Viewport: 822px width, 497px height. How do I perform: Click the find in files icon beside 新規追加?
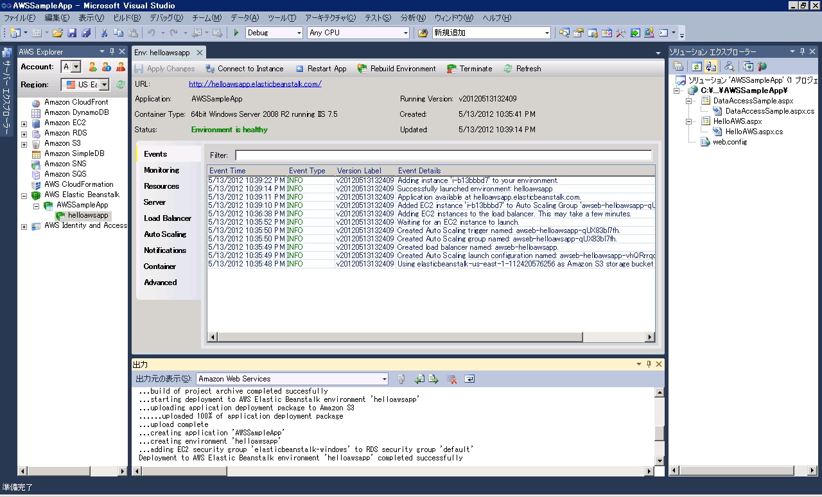pyautogui.click(x=423, y=33)
